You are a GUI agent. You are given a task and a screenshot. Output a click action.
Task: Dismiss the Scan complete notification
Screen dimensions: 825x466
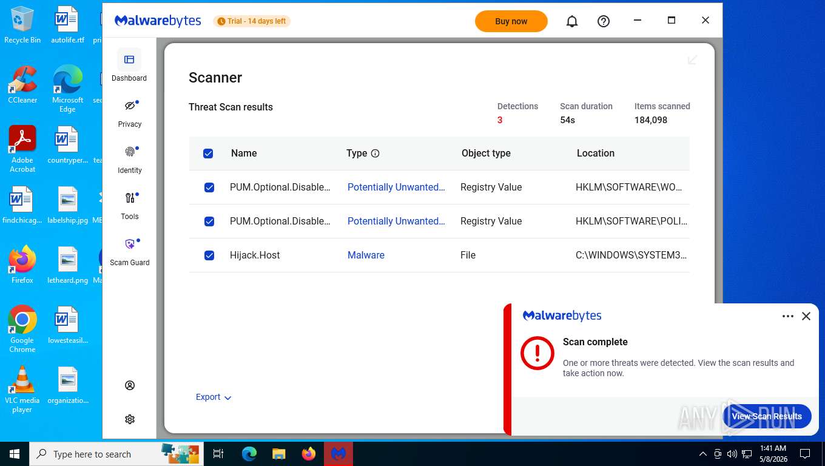tap(806, 316)
